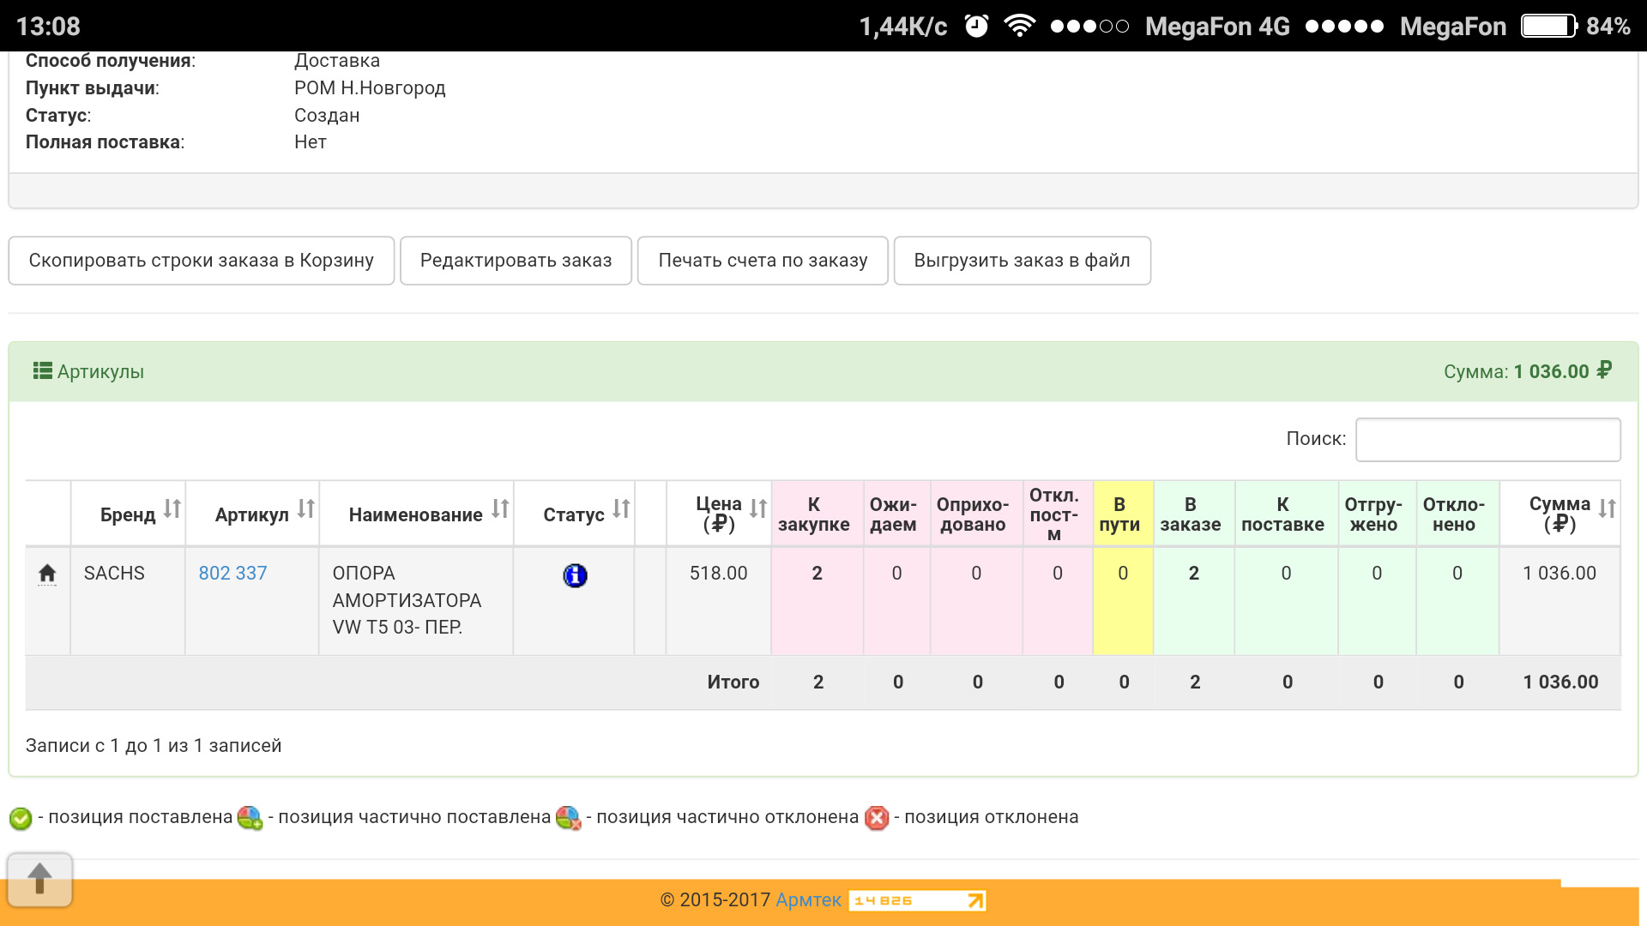This screenshot has height=926, width=1647.
Task: Click the counter badge in footer
Action: coord(916,900)
